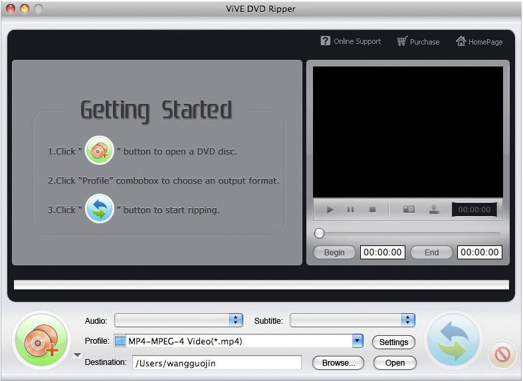Screen dimensions: 523x381
Task: Click the End trim button
Action: coord(431,252)
